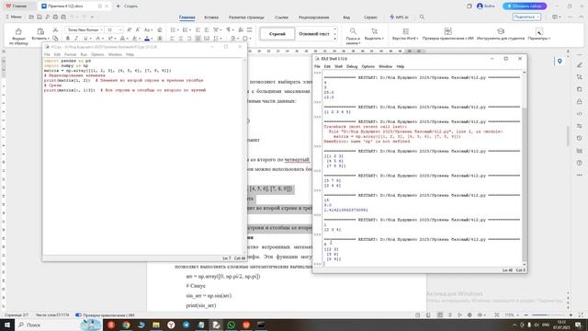Switch to the Вид ribbon tab
The image size is (588, 331).
click(346, 17)
